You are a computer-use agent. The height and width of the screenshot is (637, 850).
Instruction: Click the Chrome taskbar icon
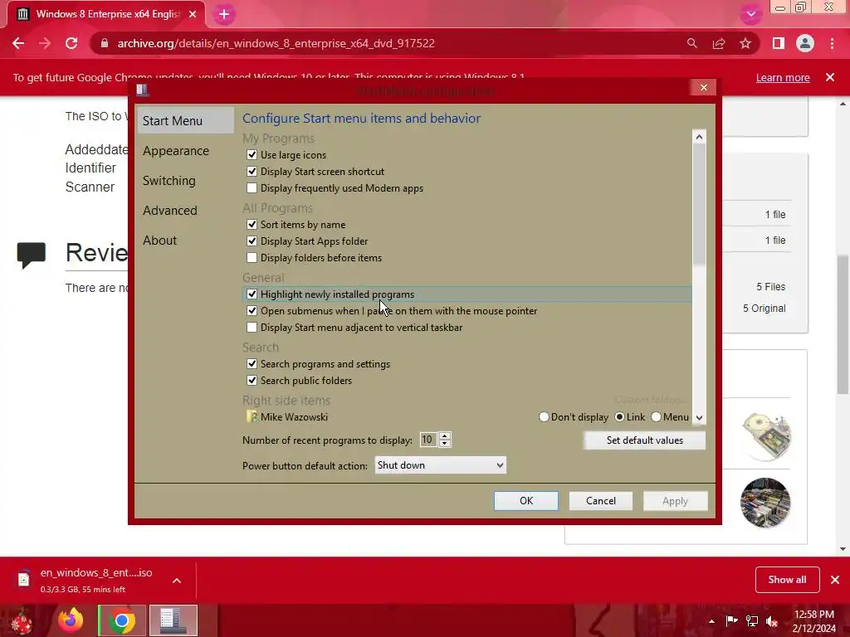(121, 620)
